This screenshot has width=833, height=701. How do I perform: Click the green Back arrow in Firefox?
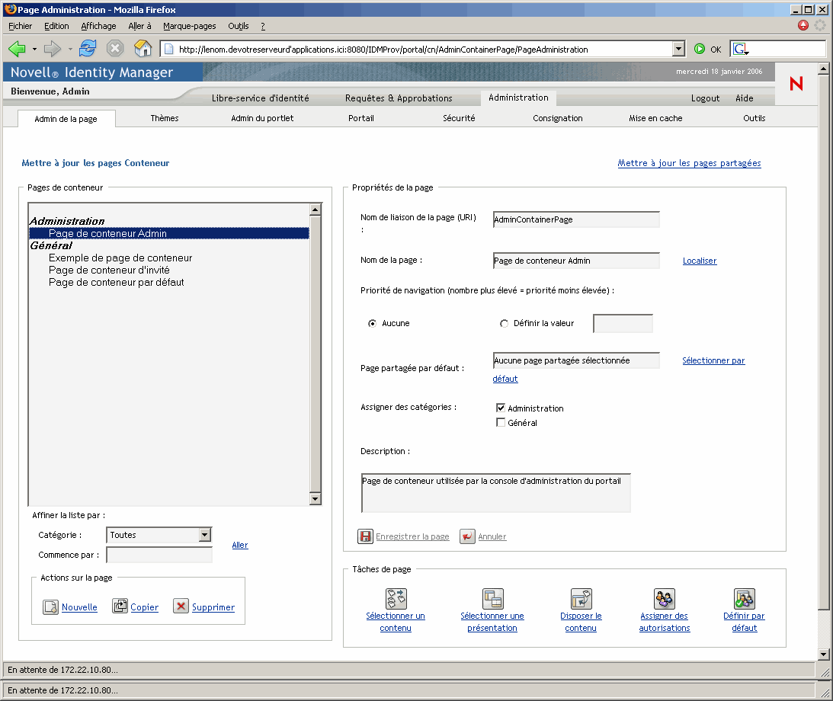pos(17,49)
